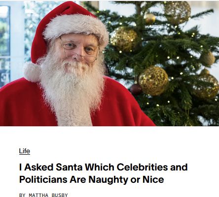The image size is (219, 197).
Task: Click the small burgundy ornament on the tree
Action: pos(136,89)
